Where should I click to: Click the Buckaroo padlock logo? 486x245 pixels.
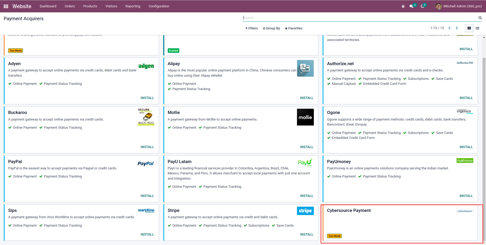pyautogui.click(x=146, y=117)
